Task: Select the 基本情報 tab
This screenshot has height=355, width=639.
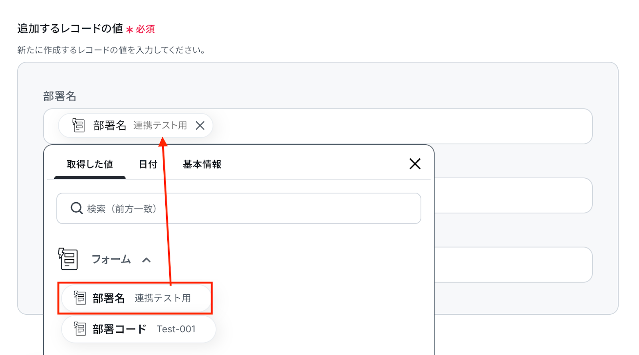Action: point(202,164)
